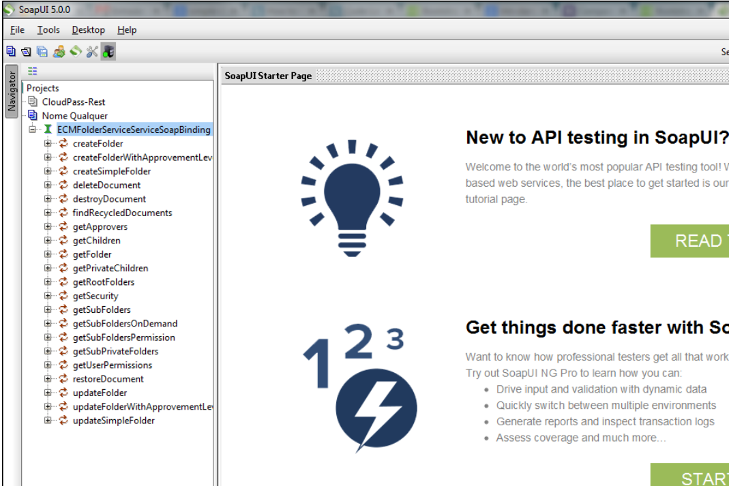This screenshot has height=486, width=729.
Task: Select the updateFolder operation name
Action: pos(100,393)
